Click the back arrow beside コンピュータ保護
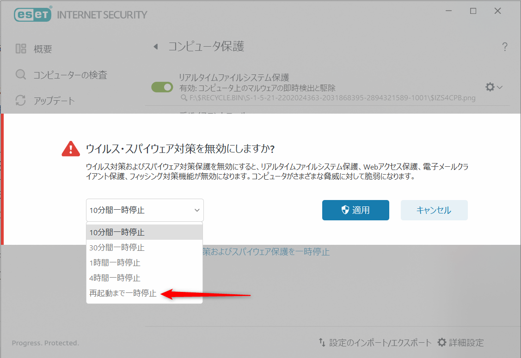The width and height of the screenshot is (521, 358). (x=156, y=47)
